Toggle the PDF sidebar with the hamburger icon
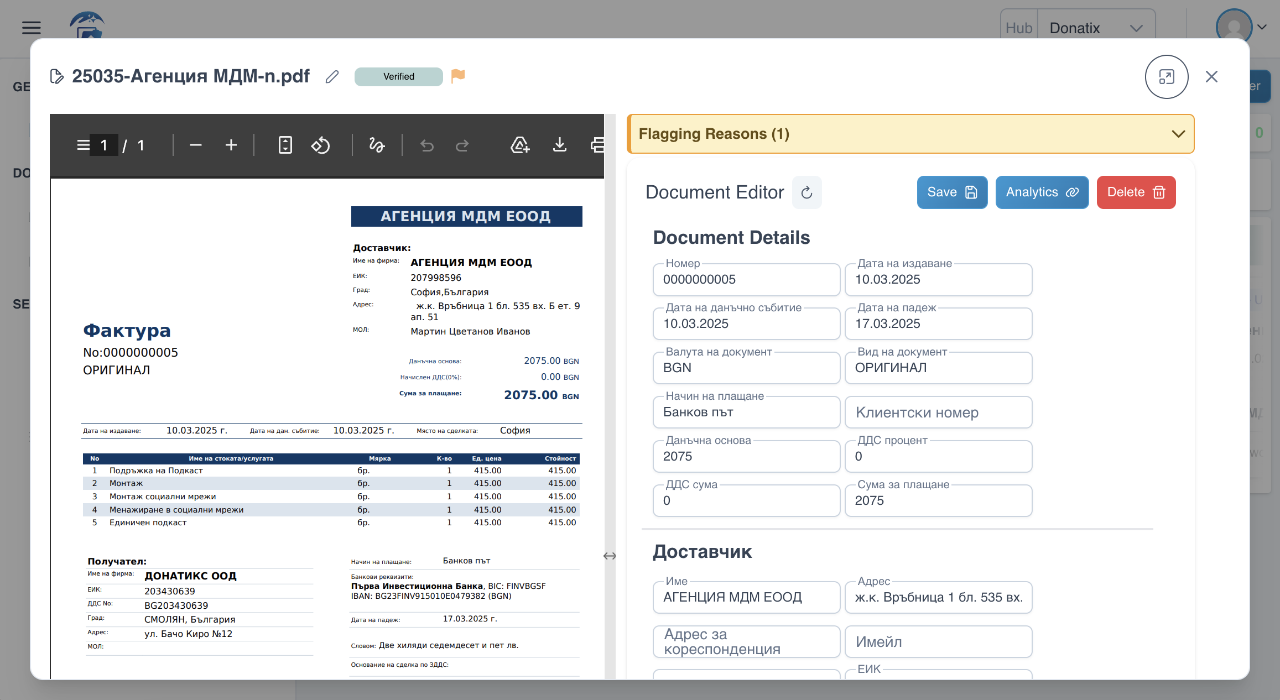1280x700 pixels. tap(82, 145)
